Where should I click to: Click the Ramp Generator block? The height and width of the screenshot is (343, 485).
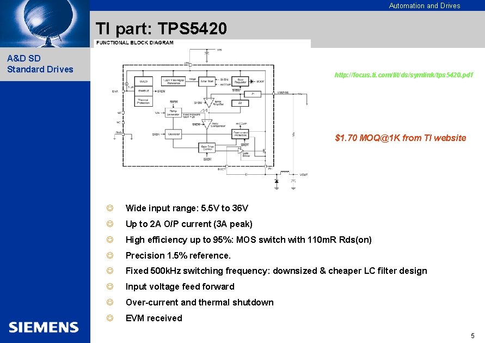(x=173, y=113)
